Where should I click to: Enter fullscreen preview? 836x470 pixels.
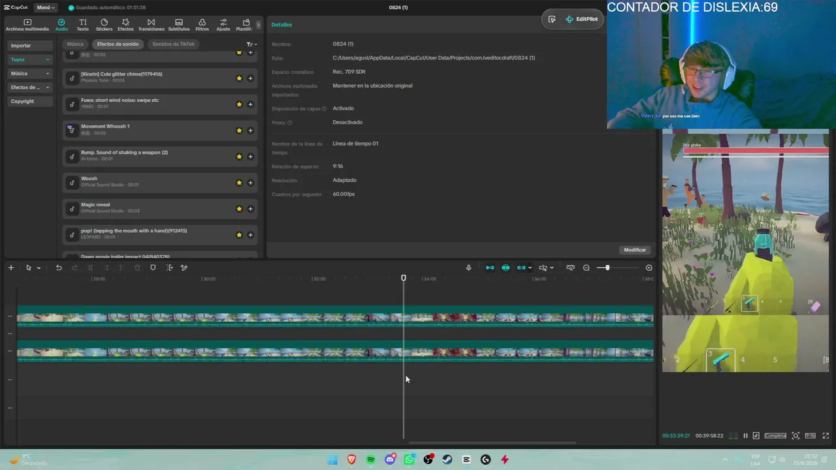pos(826,435)
